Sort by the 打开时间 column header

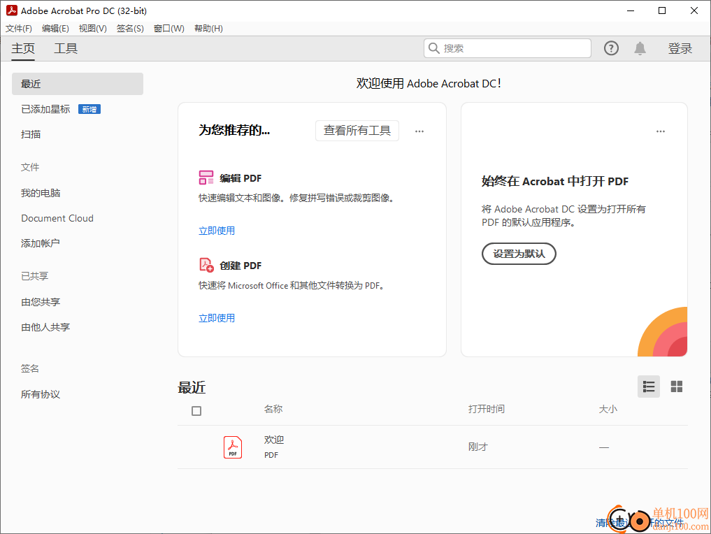click(486, 409)
